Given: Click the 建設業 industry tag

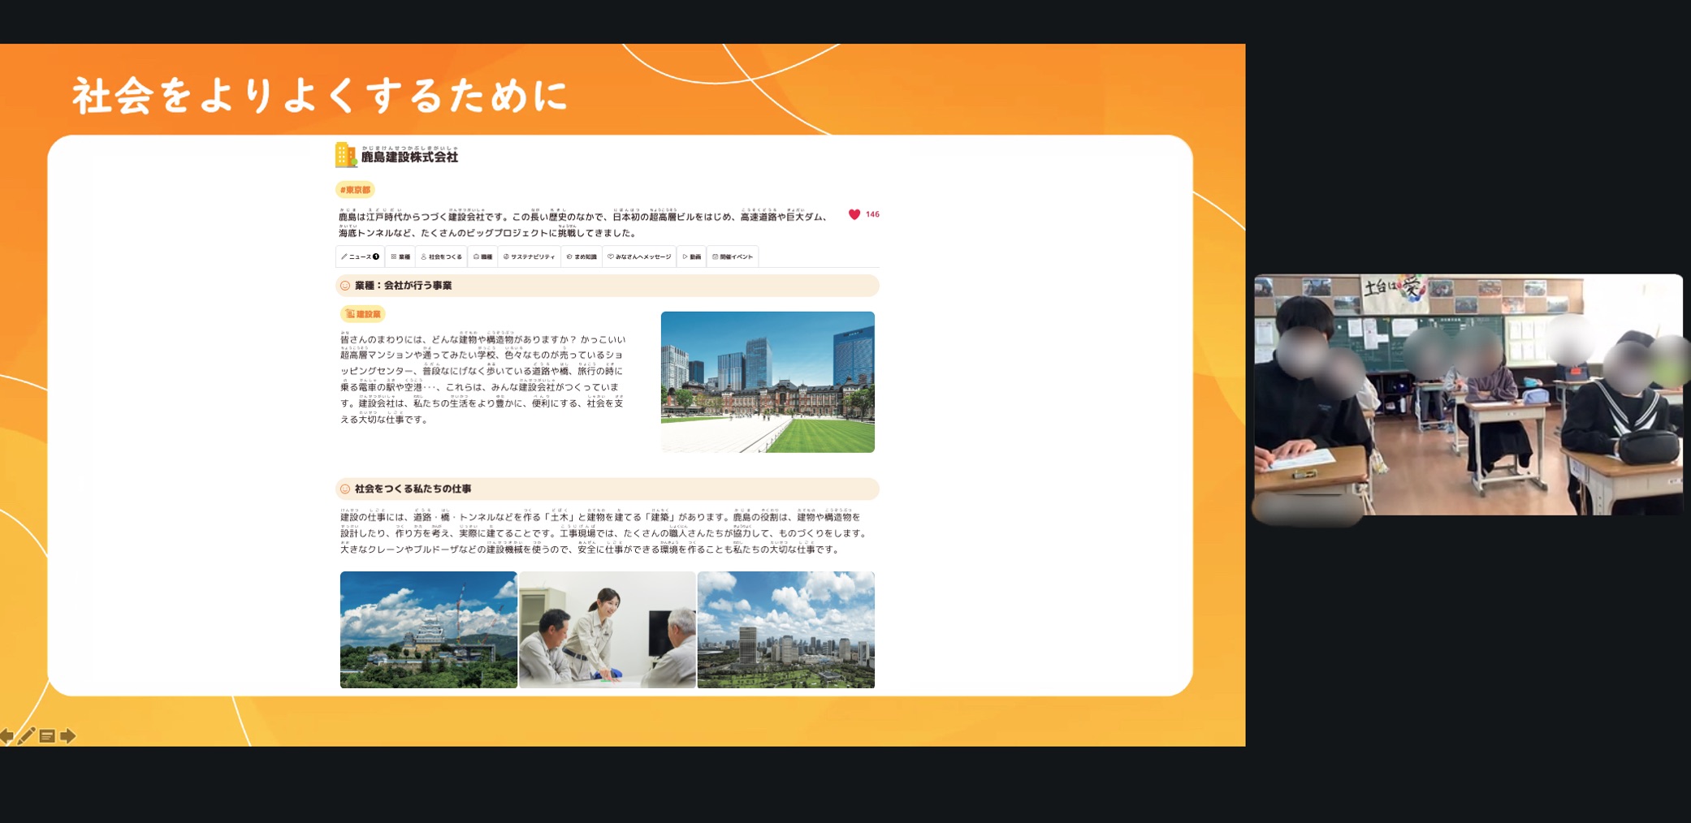Looking at the screenshot, I should click(x=363, y=314).
